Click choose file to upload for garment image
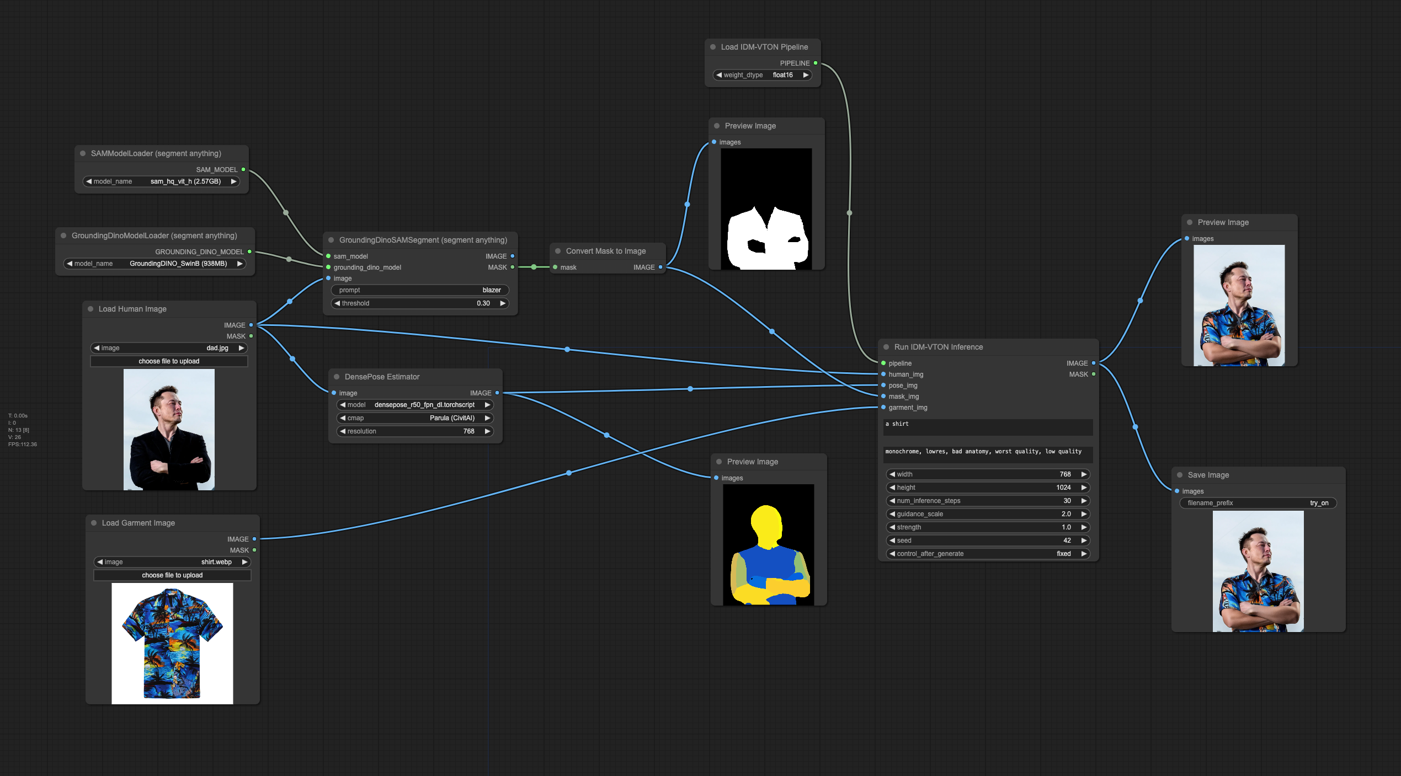The width and height of the screenshot is (1401, 776). pyautogui.click(x=172, y=575)
